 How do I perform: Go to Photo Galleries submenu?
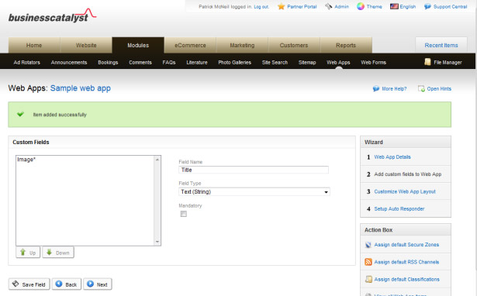point(234,62)
